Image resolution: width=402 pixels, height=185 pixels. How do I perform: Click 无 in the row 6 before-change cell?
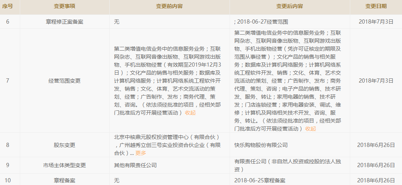[116, 22]
